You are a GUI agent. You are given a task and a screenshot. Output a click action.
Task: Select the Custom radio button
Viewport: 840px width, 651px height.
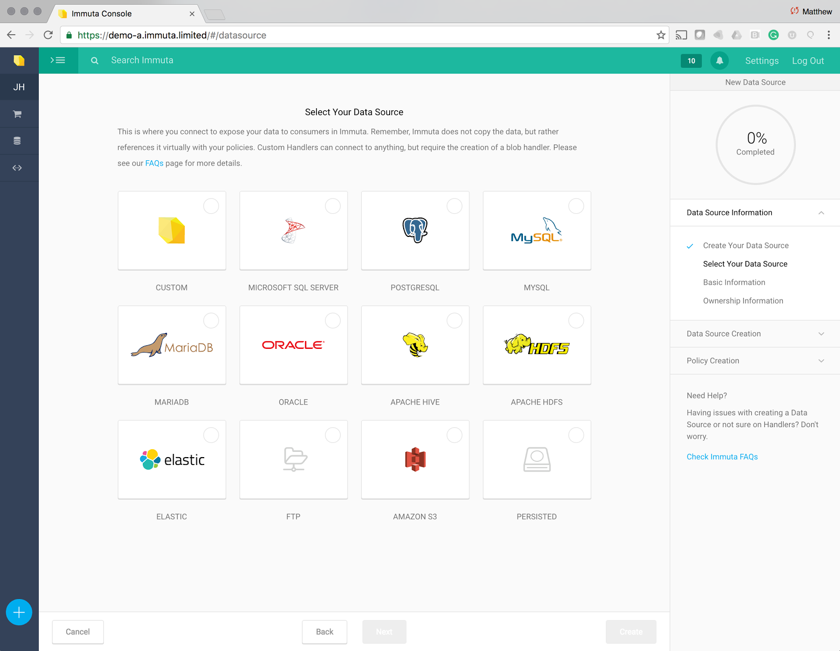211,206
